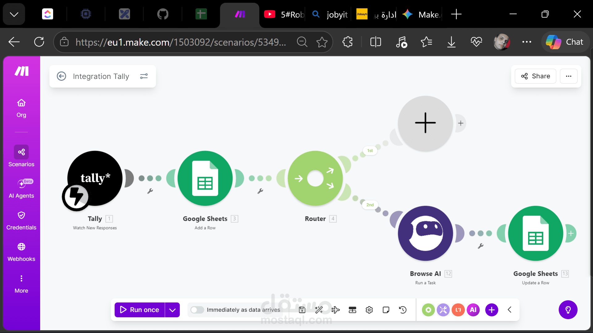The width and height of the screenshot is (593, 333).
Task: Go back in the browser
Action: 14,42
